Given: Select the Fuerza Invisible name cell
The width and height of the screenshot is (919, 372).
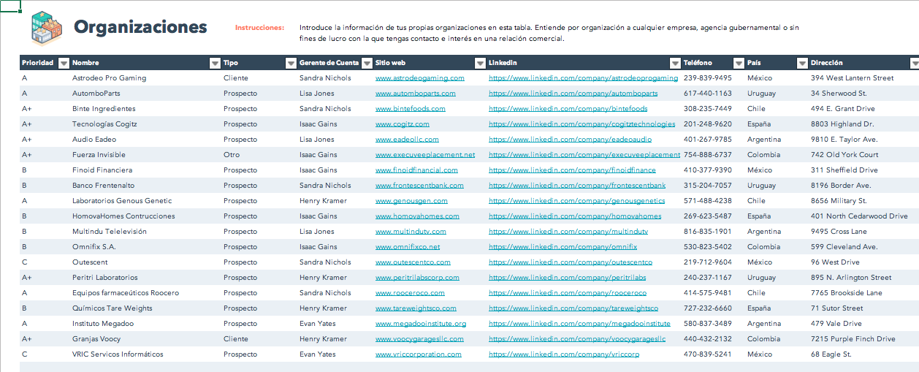Looking at the screenshot, I should (99, 155).
